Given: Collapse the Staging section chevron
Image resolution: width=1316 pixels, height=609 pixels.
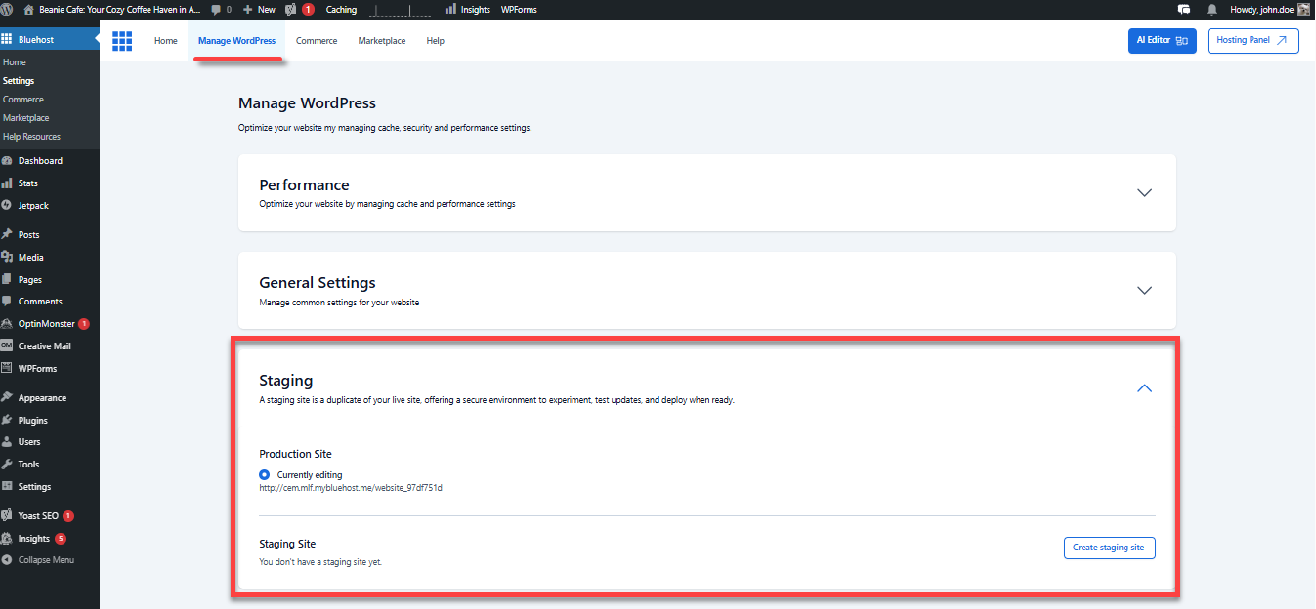Looking at the screenshot, I should click(1144, 387).
